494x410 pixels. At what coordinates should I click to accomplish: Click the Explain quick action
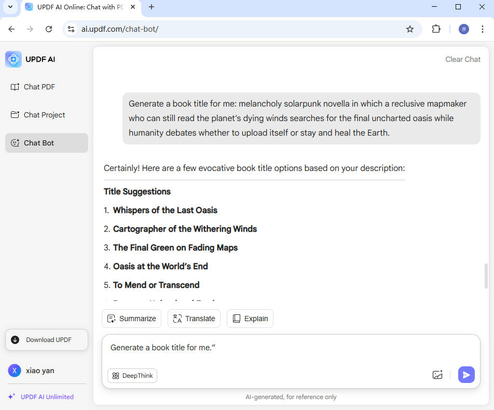(250, 319)
